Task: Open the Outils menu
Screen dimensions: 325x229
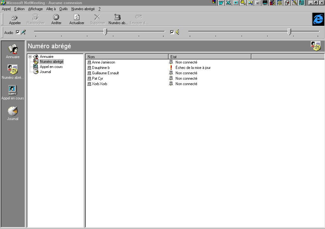Action: pyautogui.click(x=63, y=9)
